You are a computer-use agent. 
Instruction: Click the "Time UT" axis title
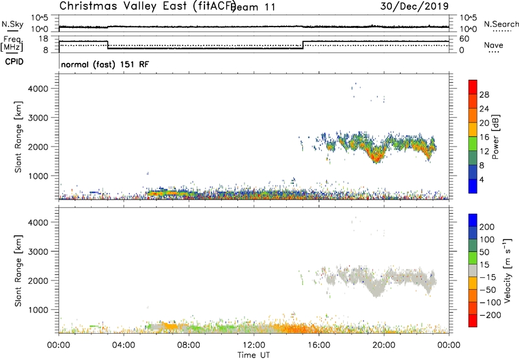(x=254, y=355)
